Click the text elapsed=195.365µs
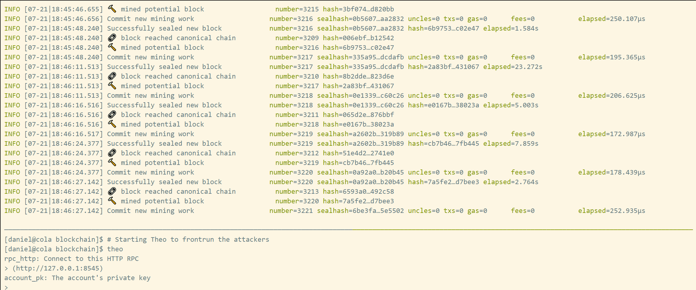Screen dimensions: 696x290 tap(612, 57)
